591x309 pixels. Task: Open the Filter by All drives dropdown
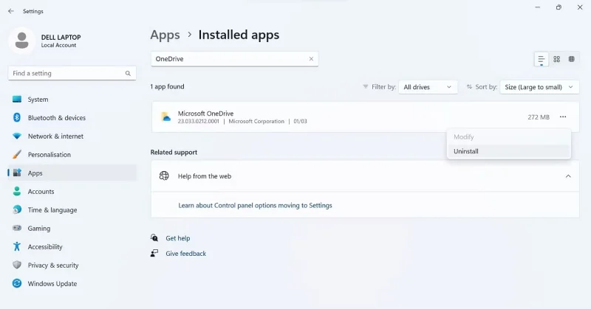pos(428,87)
